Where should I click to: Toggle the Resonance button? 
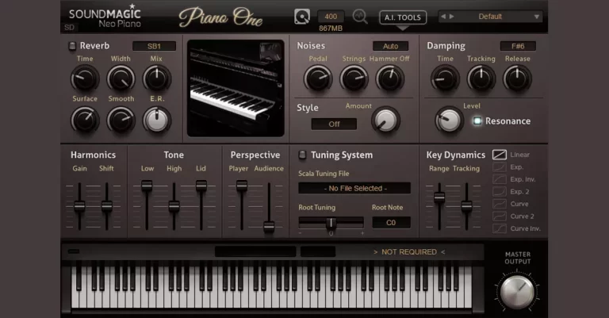[x=477, y=121]
